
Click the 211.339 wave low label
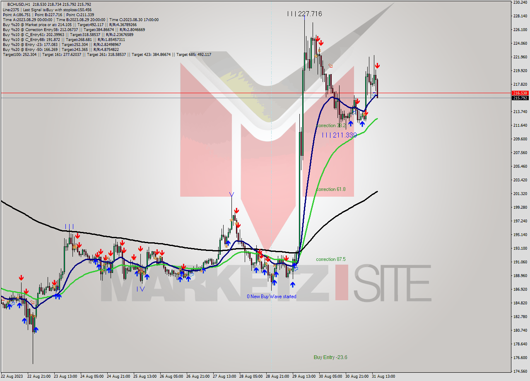coord(339,135)
